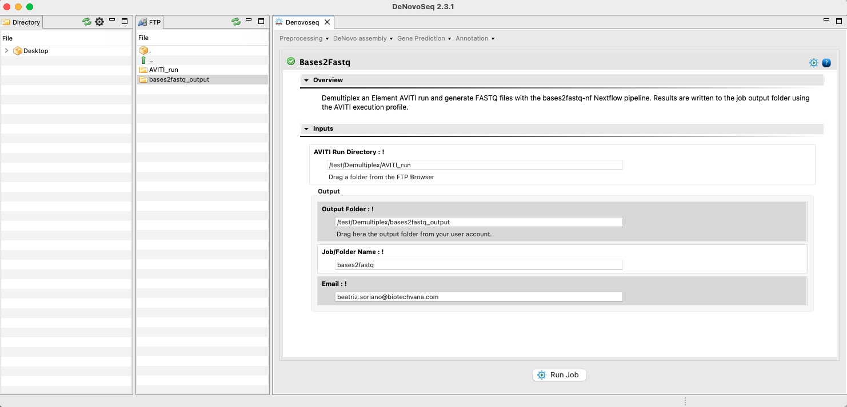Open Directory panel settings gear
The width and height of the screenshot is (847, 407).
[x=99, y=22]
